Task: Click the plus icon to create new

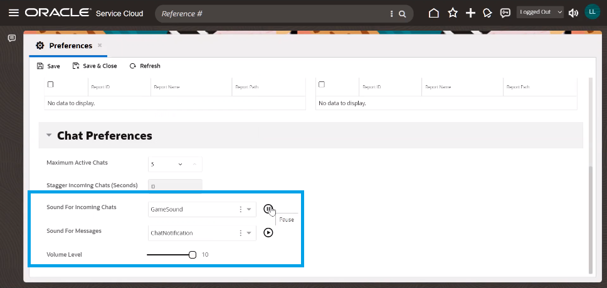Action: (x=470, y=13)
